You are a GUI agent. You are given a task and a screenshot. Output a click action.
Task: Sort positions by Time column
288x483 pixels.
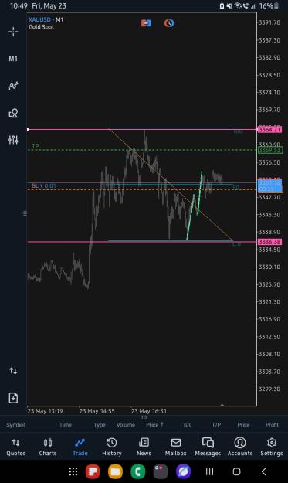(x=65, y=425)
